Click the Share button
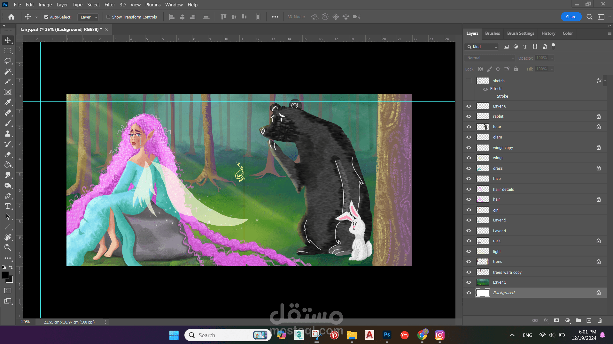 point(571,17)
